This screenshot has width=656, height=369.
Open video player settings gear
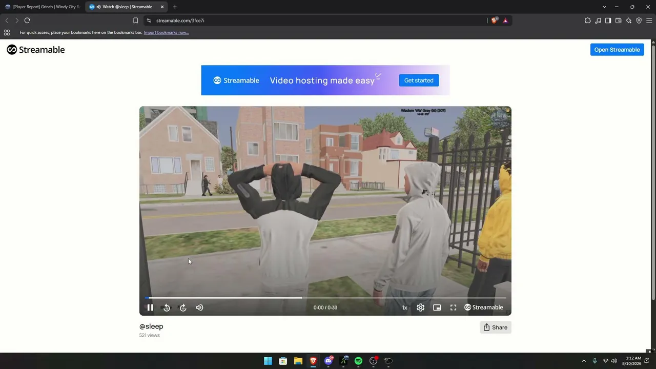(x=420, y=307)
